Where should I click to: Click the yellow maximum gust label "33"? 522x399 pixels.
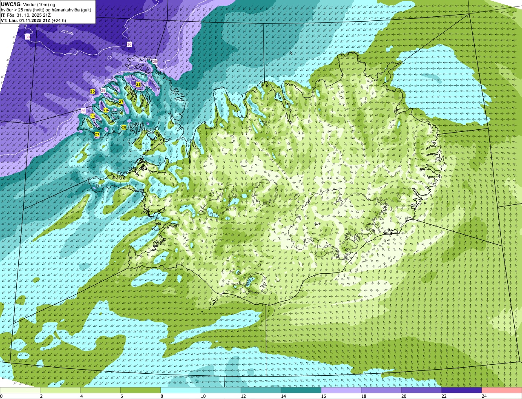point(138,84)
